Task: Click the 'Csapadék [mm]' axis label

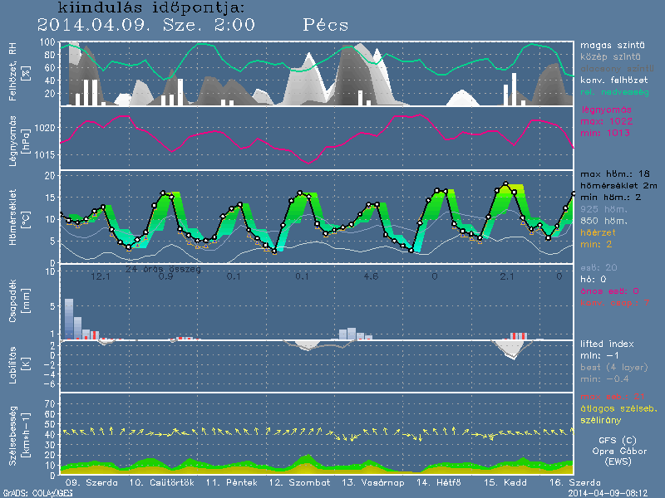Action: 27,303
